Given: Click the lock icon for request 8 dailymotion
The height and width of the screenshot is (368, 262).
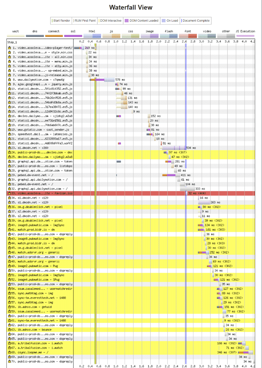Looking at the screenshot, I should click(x=9, y=80).
